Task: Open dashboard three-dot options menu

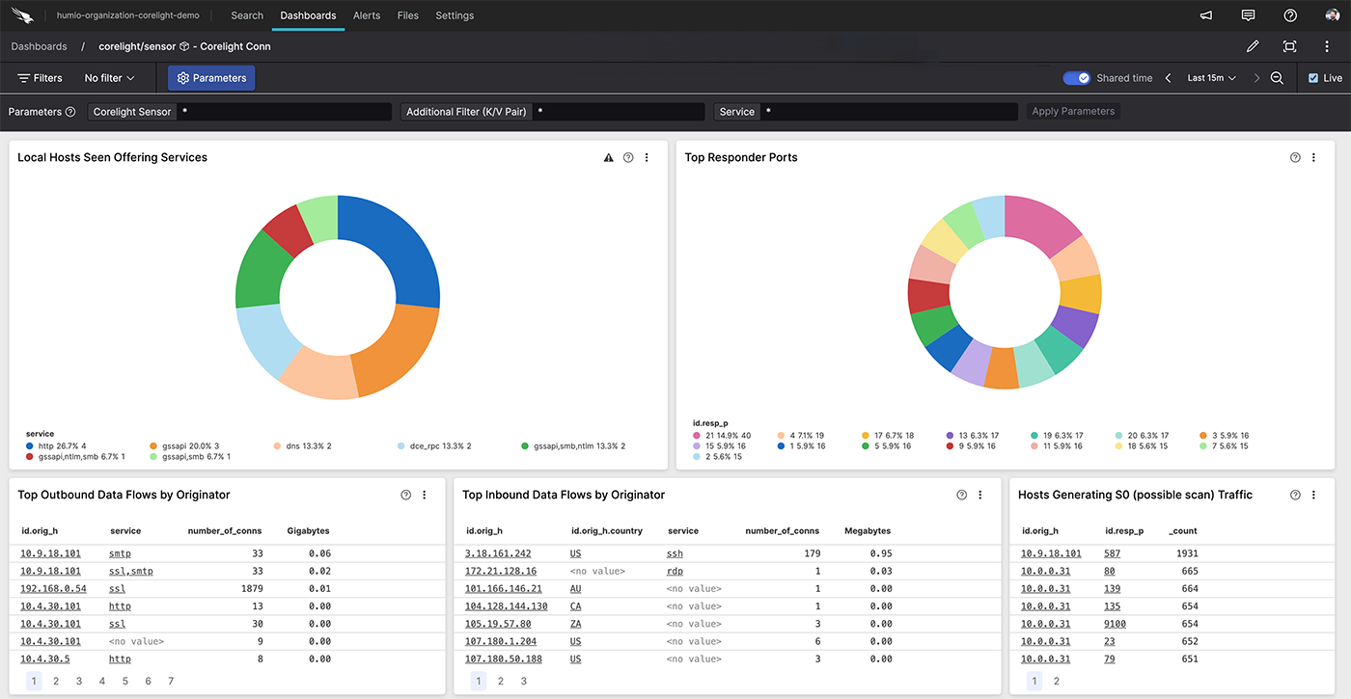Action: pos(1327,46)
